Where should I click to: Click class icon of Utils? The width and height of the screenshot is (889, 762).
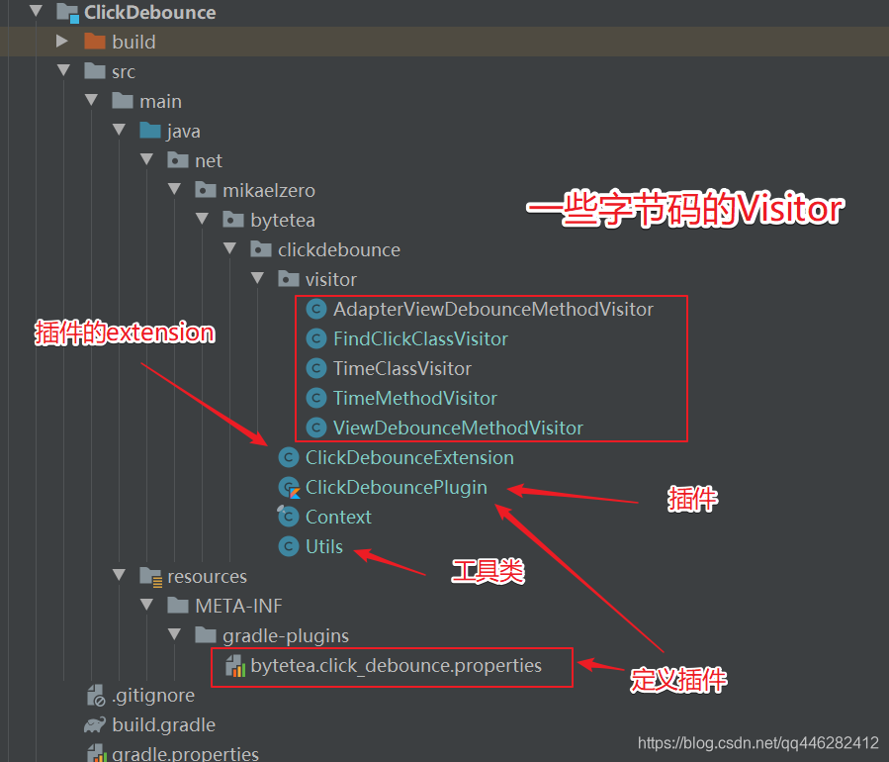coord(289,546)
